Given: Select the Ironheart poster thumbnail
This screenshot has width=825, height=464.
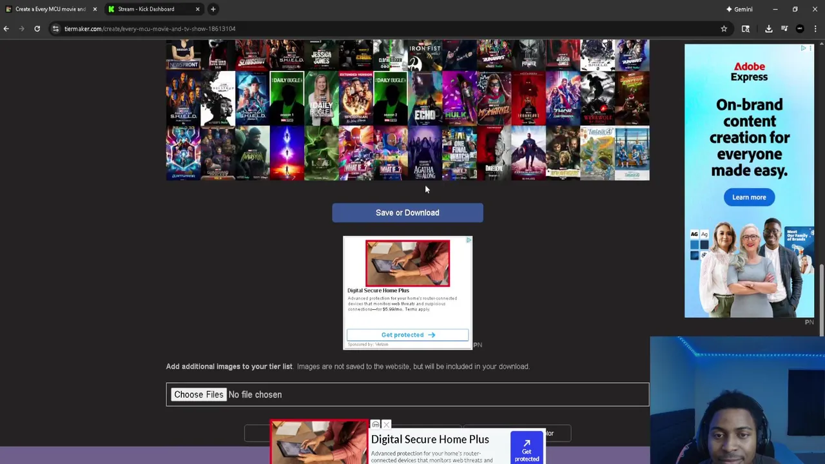Looking at the screenshot, I should [529, 99].
